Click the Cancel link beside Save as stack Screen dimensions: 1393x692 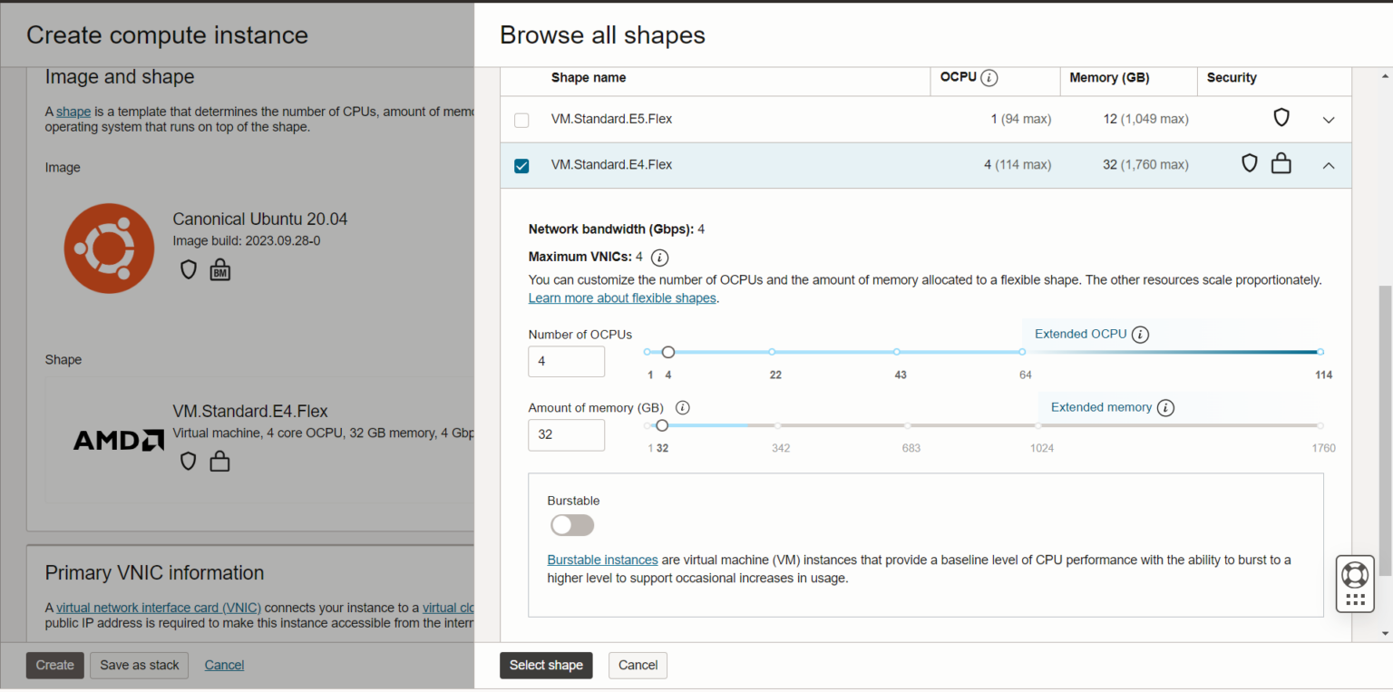pos(224,666)
